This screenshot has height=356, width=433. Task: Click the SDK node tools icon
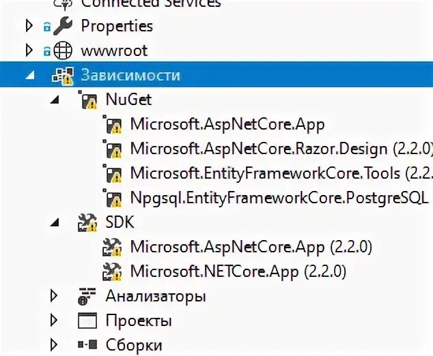[x=87, y=222]
